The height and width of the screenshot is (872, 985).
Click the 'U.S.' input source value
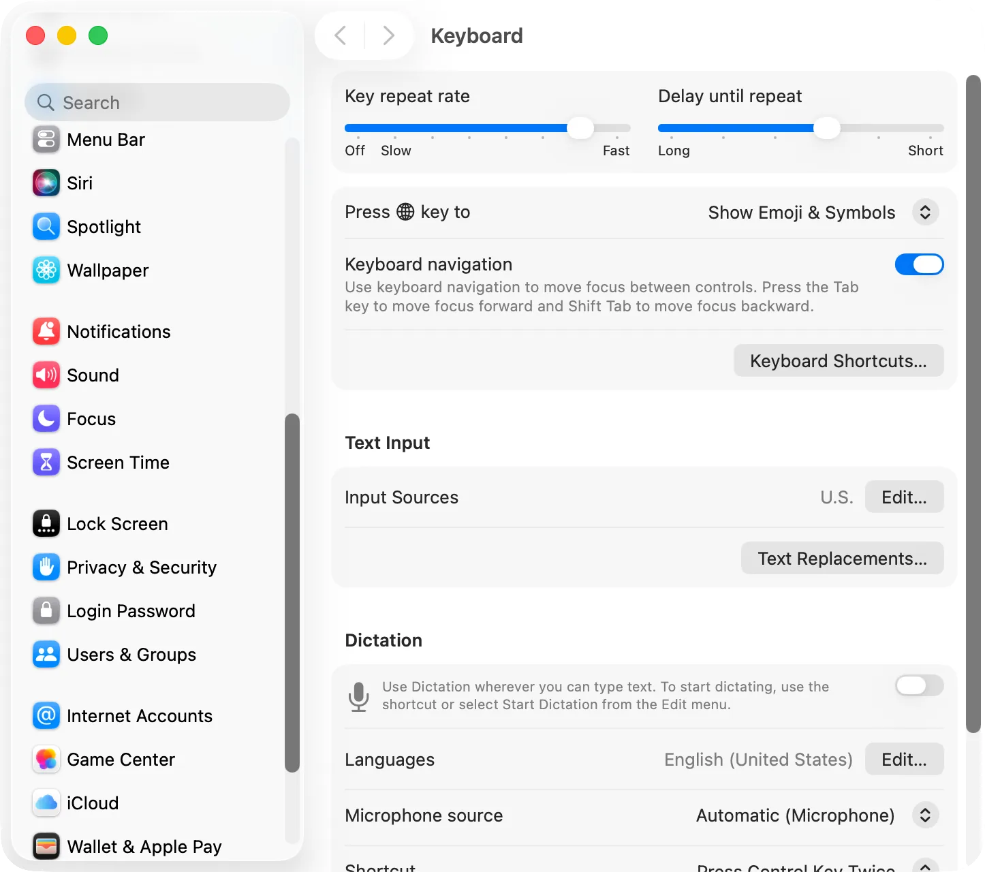pyautogui.click(x=837, y=497)
